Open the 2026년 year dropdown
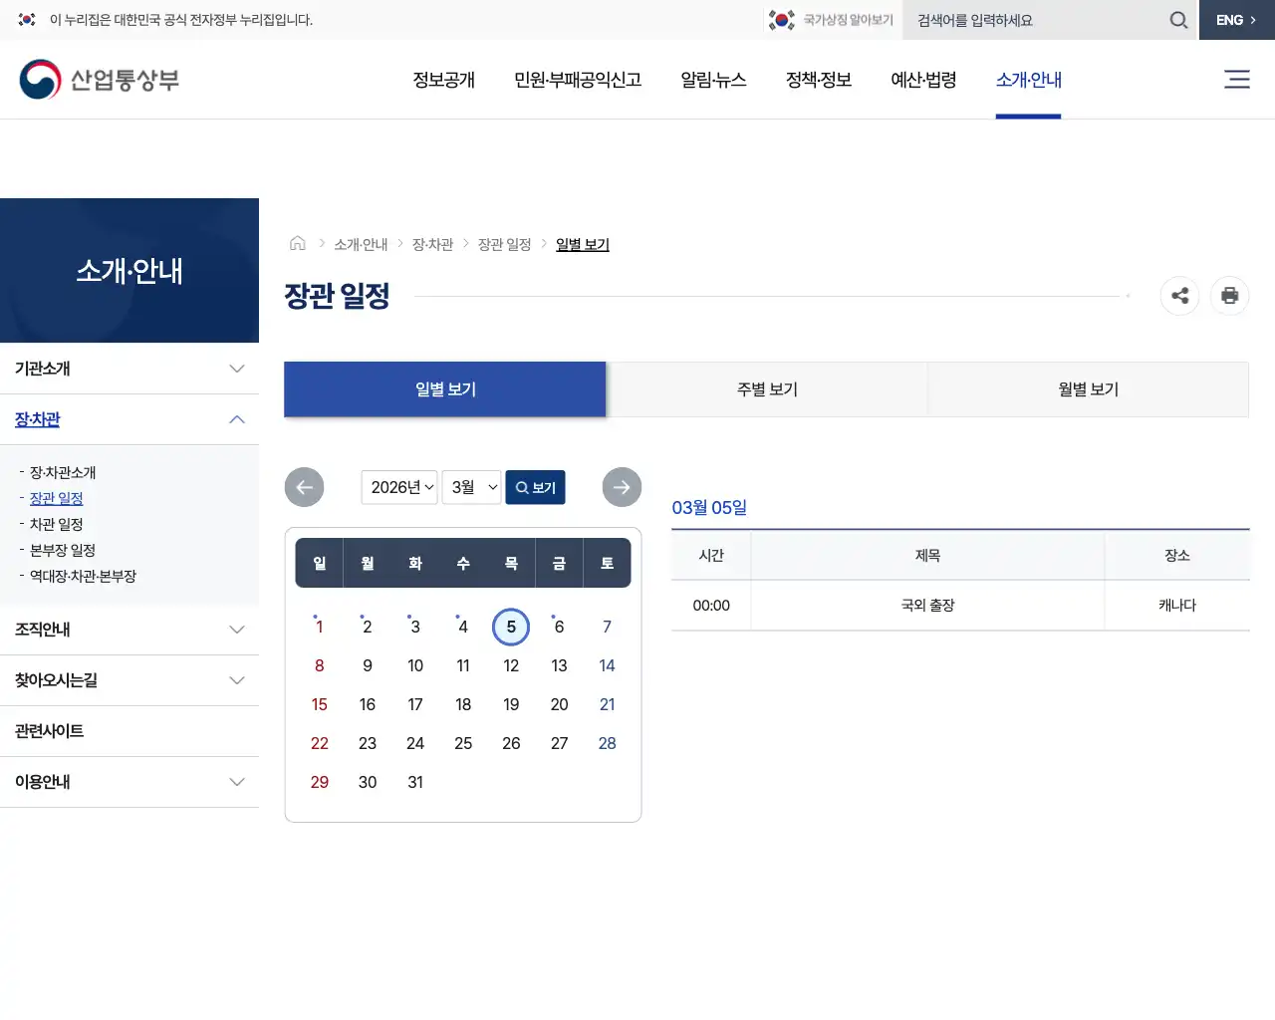The image size is (1275, 1020). (398, 487)
